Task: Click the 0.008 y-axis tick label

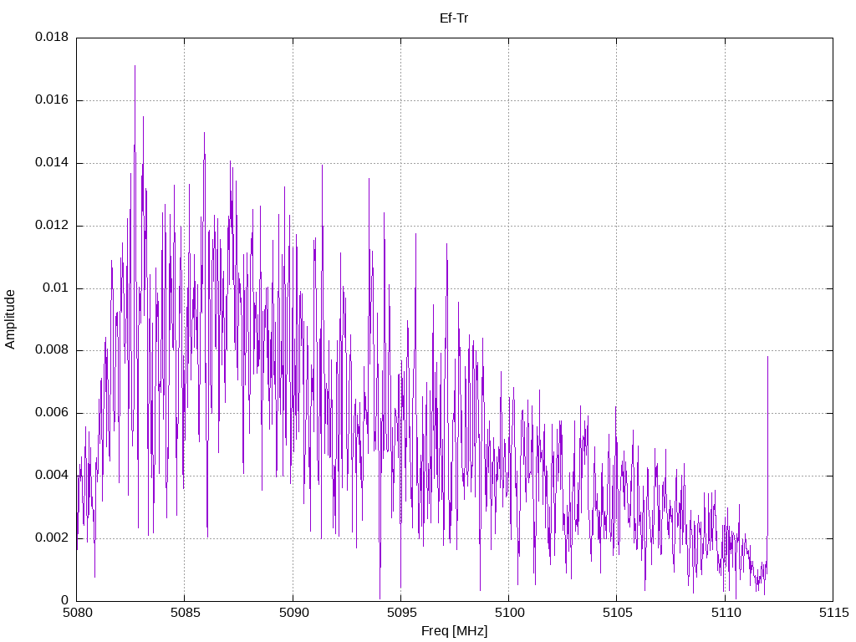Action: point(52,350)
